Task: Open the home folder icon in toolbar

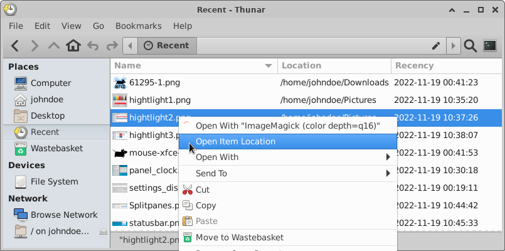Action: (x=73, y=46)
